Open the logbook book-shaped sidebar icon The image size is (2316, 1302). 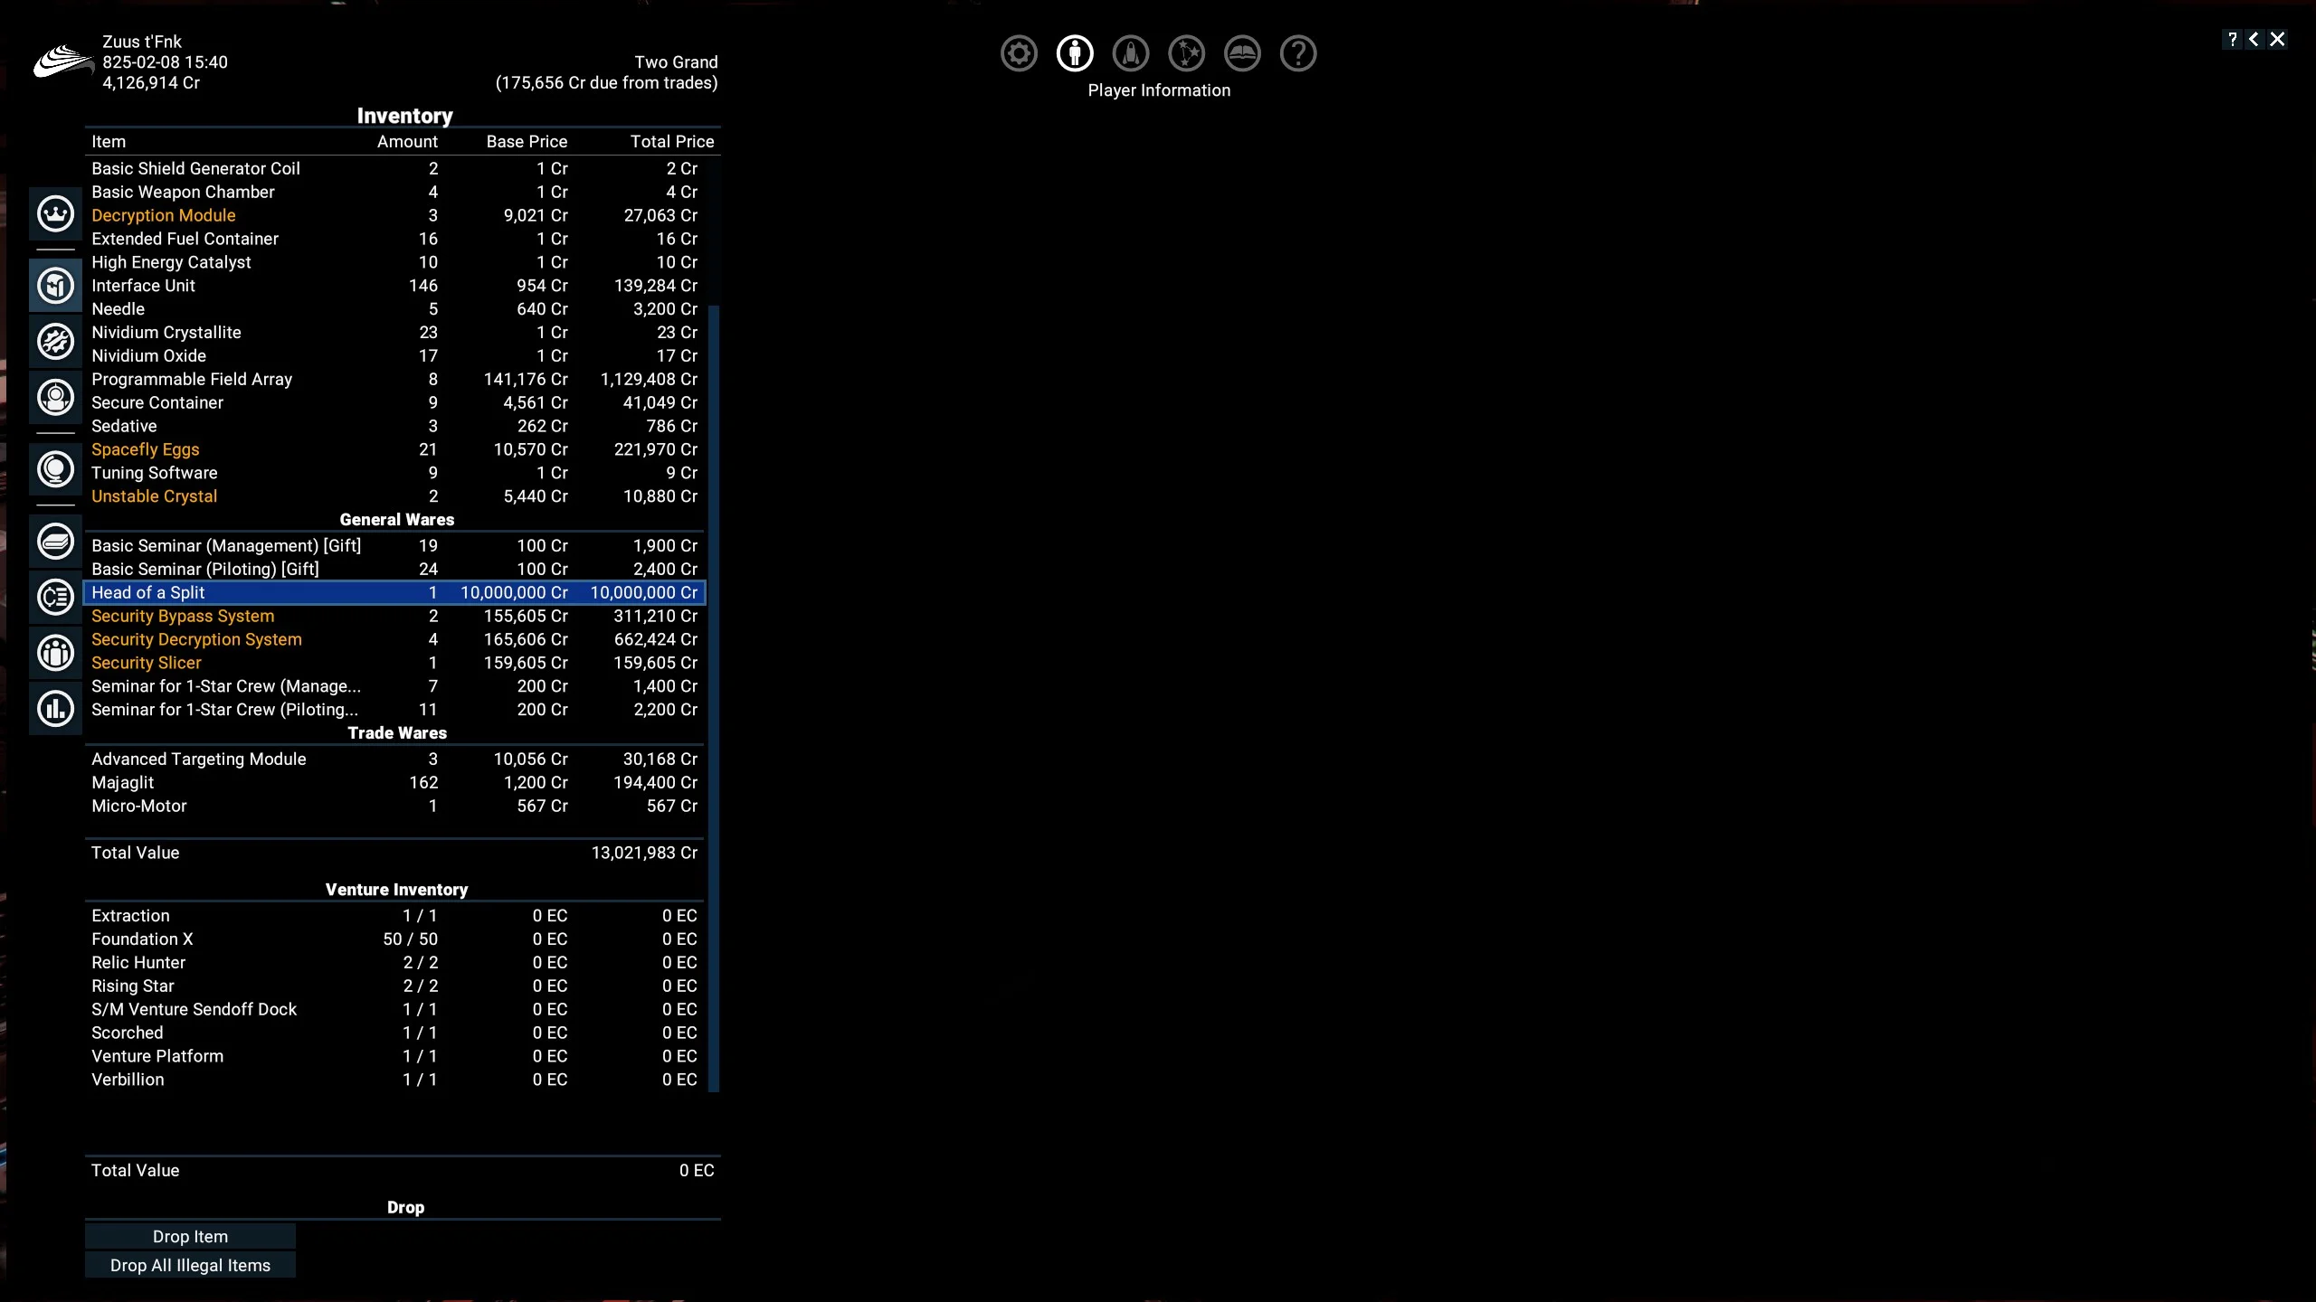click(55, 542)
